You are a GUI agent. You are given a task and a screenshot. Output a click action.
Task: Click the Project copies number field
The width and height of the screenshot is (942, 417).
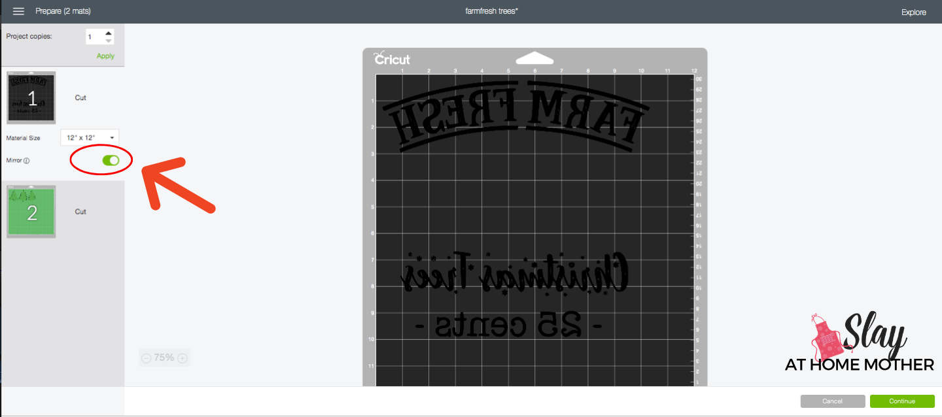(95, 37)
